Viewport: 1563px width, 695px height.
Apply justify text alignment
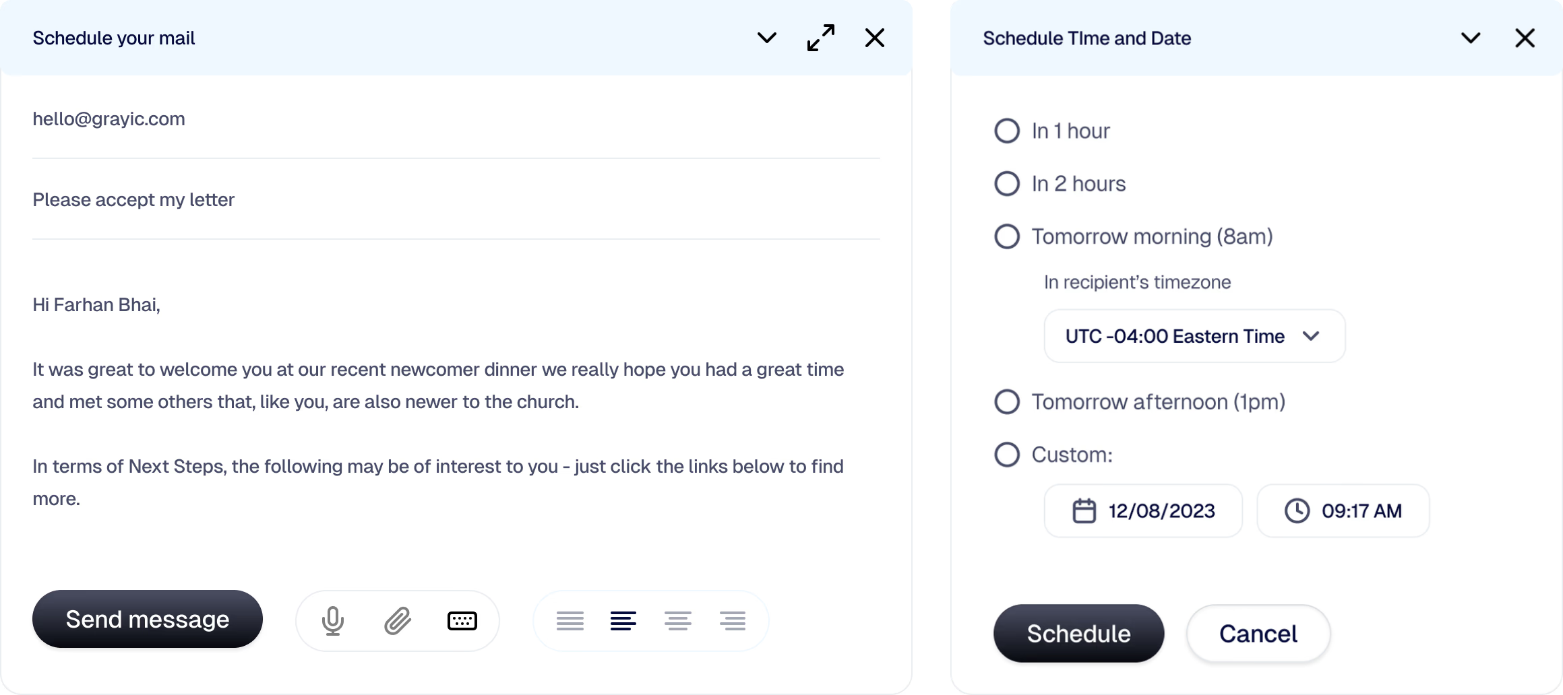pos(570,620)
